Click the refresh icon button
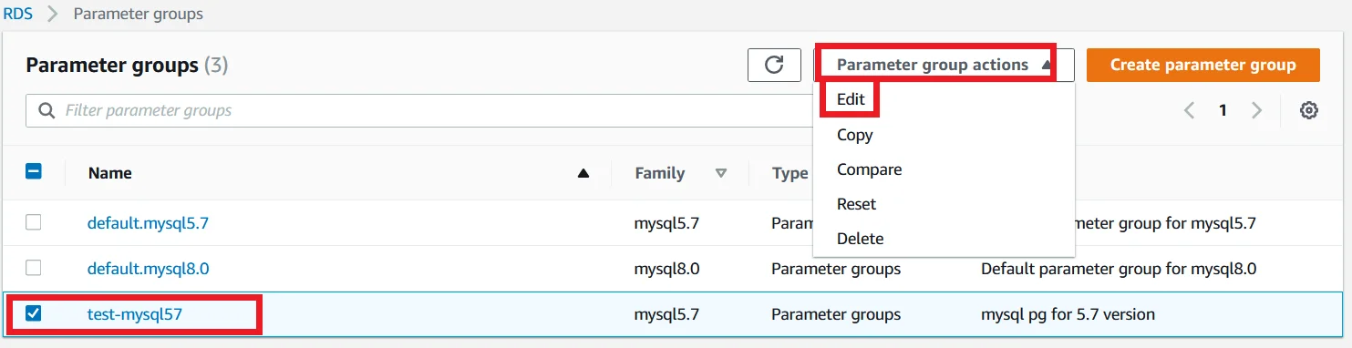This screenshot has width=1352, height=348. pyautogui.click(x=774, y=65)
